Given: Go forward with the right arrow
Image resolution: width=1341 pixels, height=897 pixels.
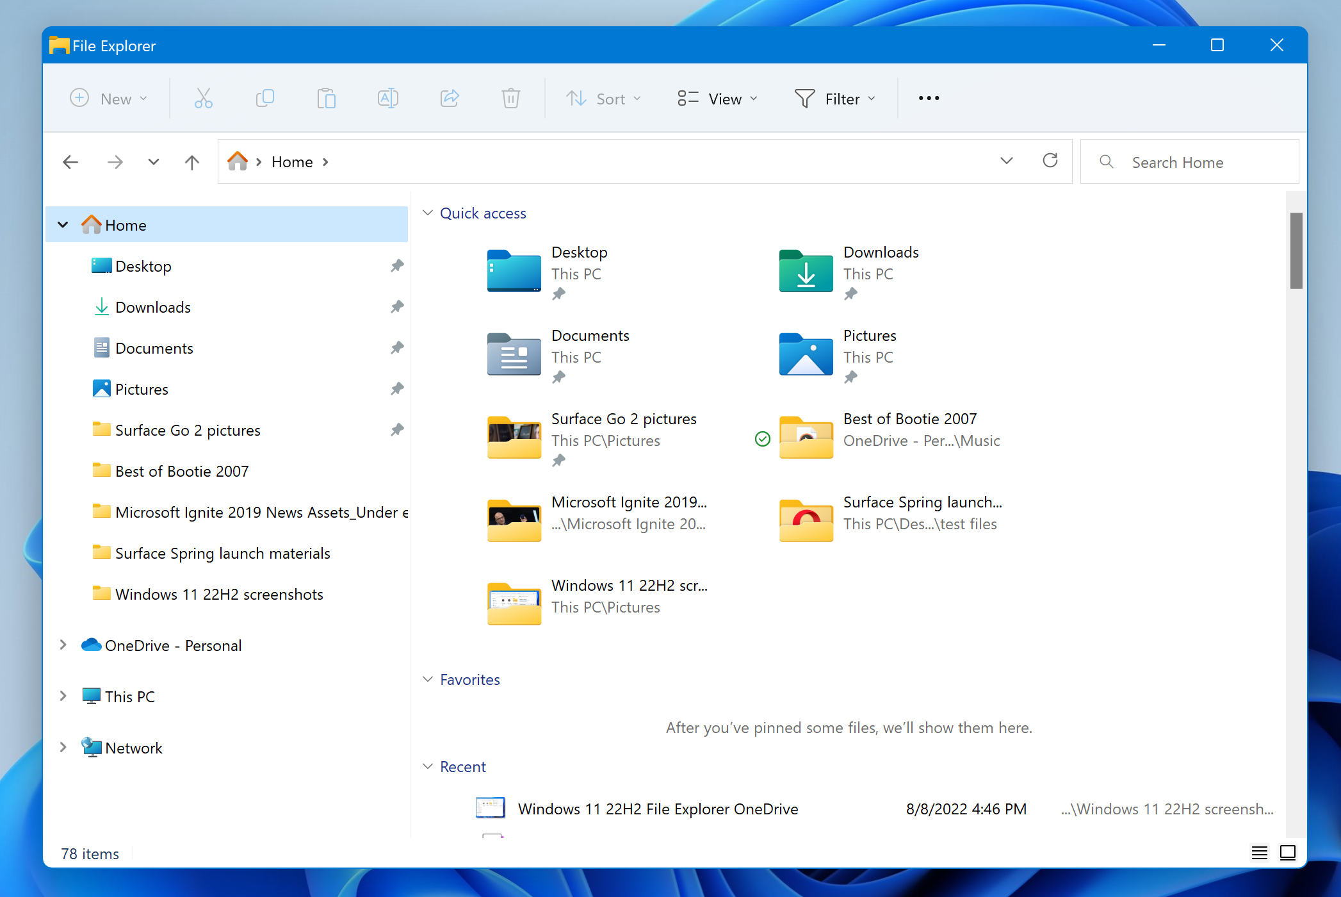Looking at the screenshot, I should 115,162.
